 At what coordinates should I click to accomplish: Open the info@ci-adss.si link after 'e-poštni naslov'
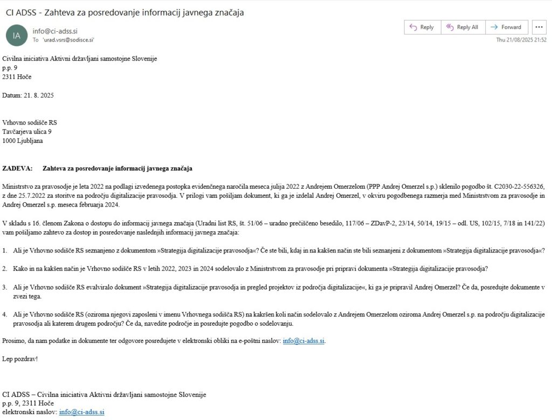pos(303,341)
